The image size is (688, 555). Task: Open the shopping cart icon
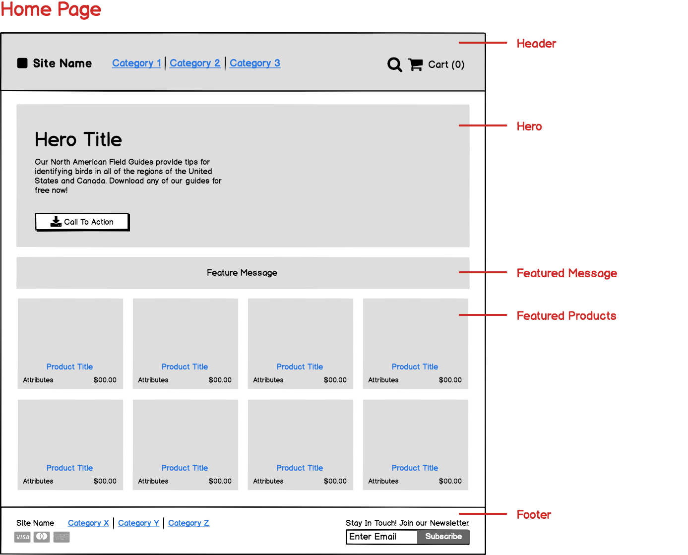coord(415,64)
